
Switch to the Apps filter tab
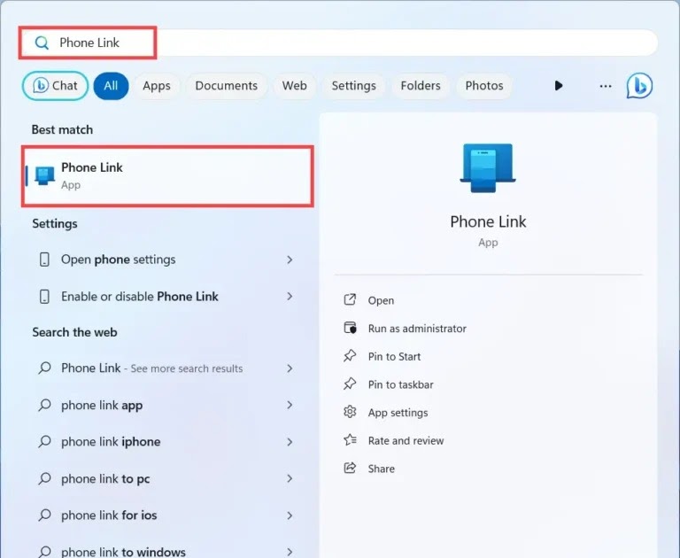pyautogui.click(x=157, y=86)
